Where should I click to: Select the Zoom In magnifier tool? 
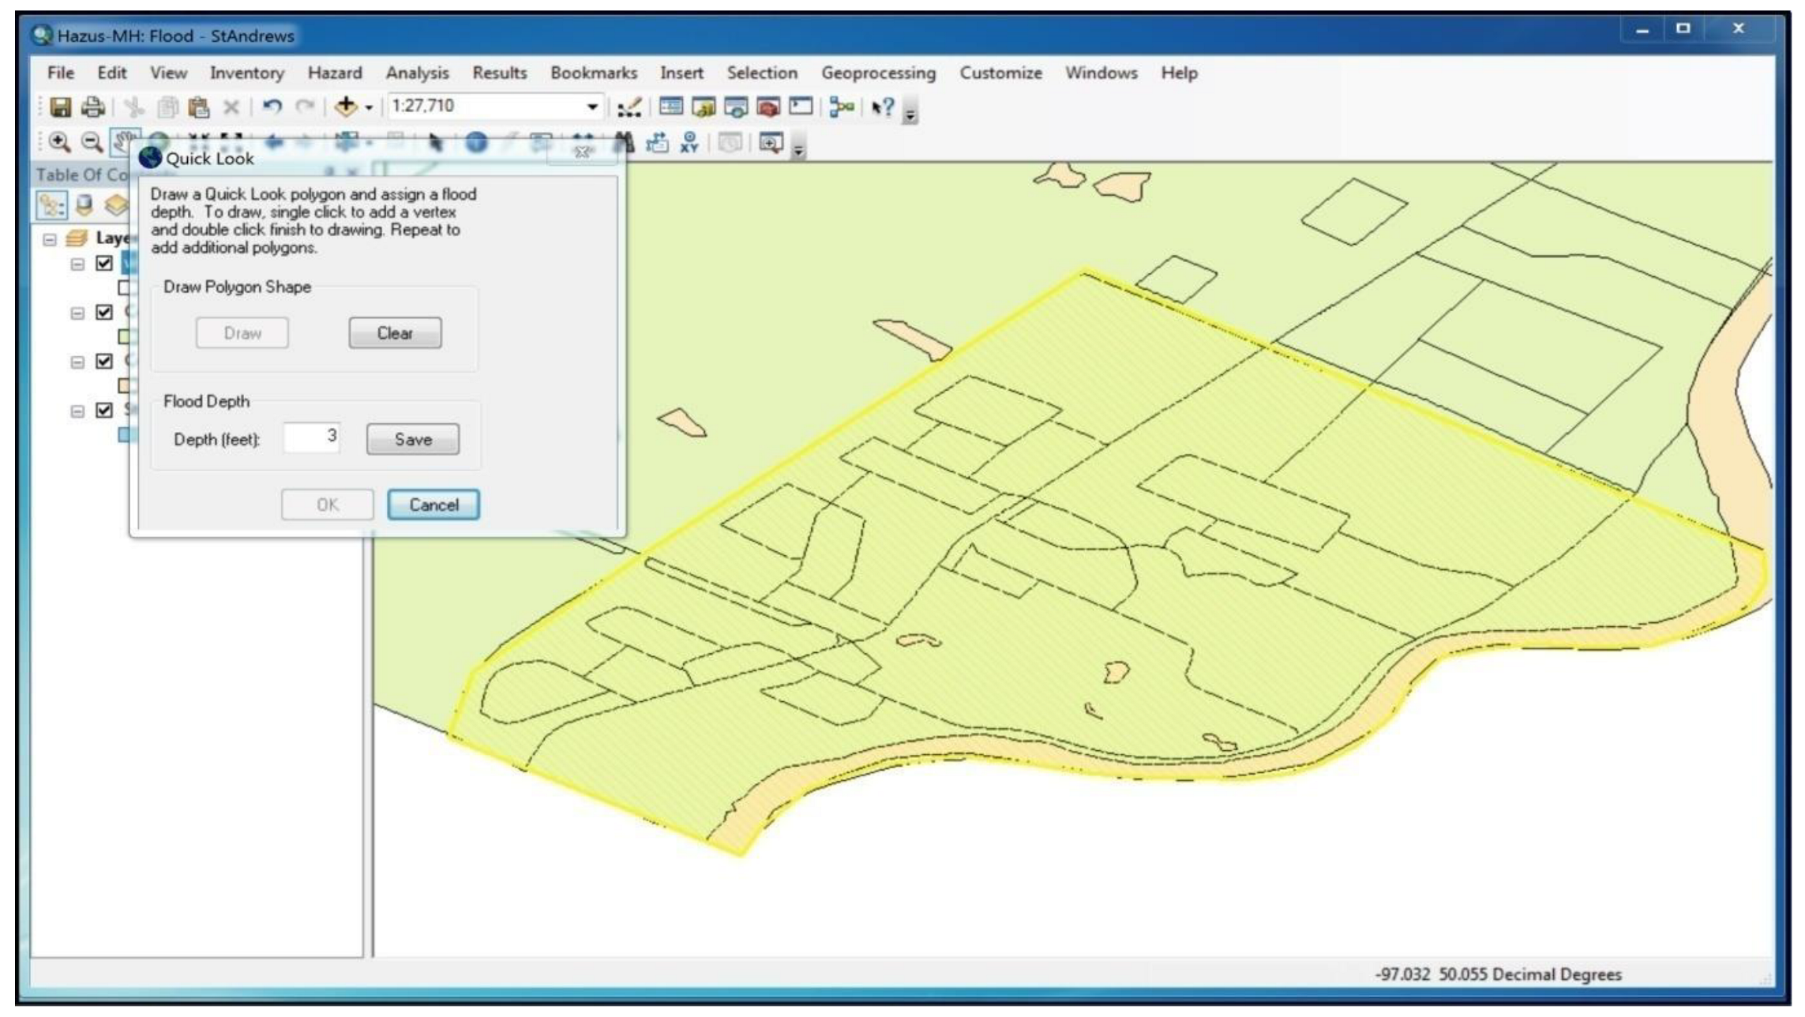(59, 143)
